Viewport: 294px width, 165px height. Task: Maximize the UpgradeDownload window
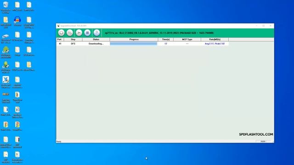pos(263,26)
